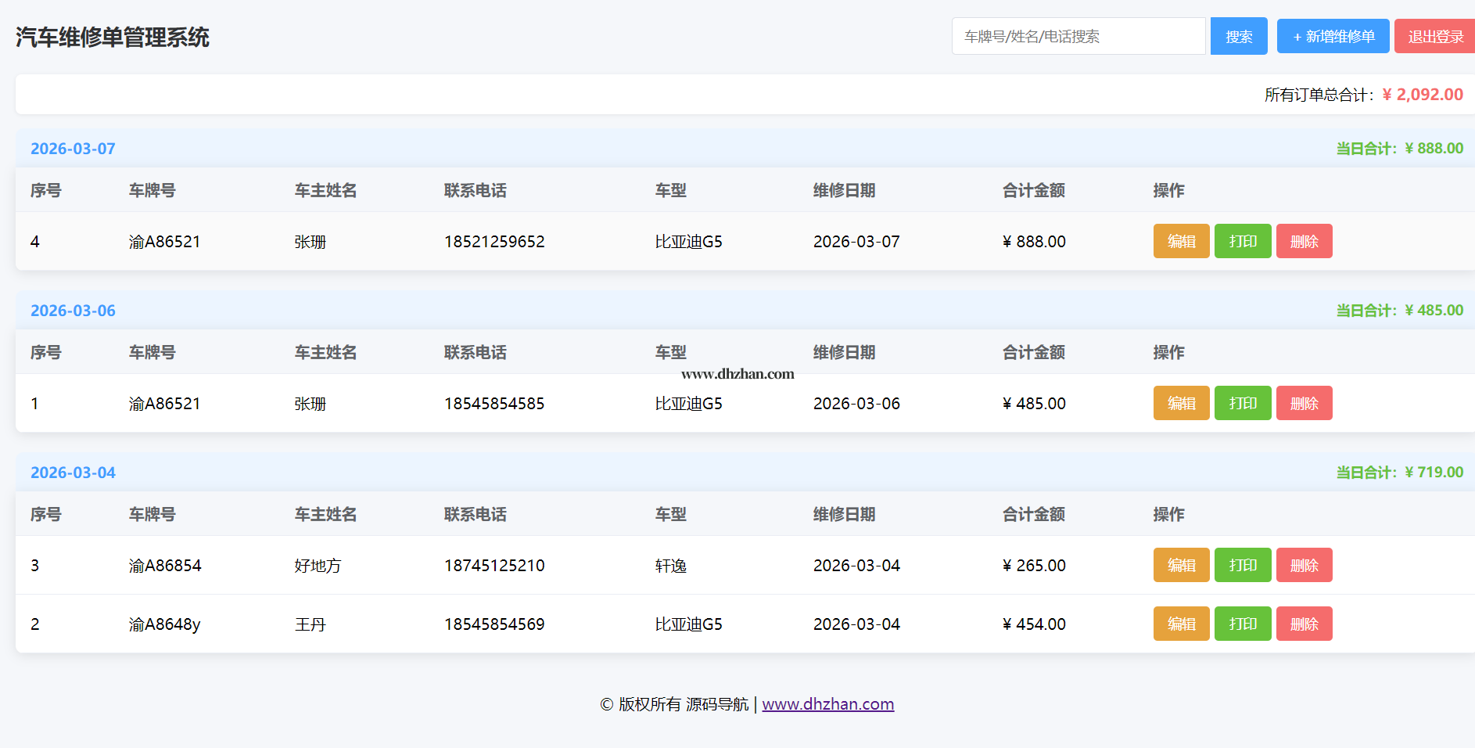Click the 车牌号/姓名/电话搜索 search input
The width and height of the screenshot is (1475, 748).
pos(1078,36)
